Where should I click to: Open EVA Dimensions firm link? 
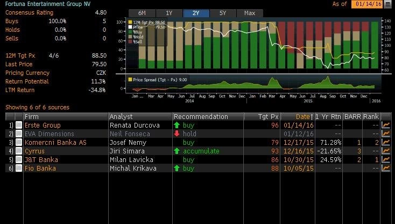[50, 134]
